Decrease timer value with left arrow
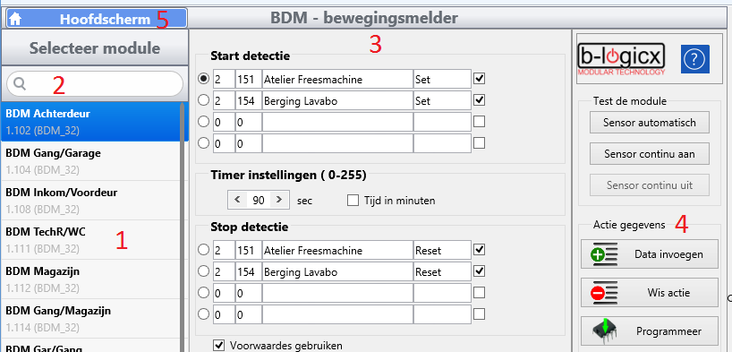 [x=237, y=200]
